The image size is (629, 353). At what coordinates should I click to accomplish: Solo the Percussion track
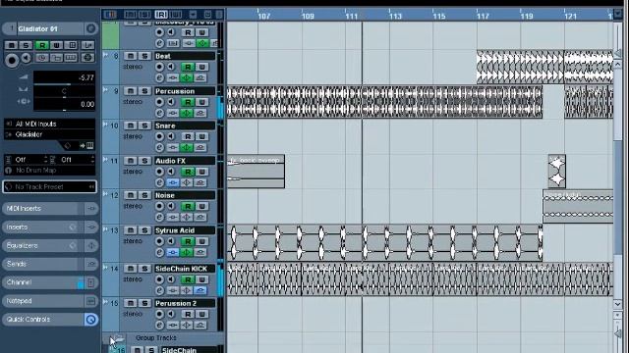[144, 91]
